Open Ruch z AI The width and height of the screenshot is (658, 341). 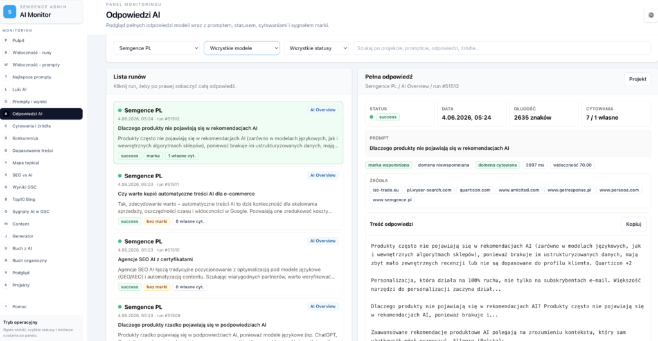[x=42, y=248]
